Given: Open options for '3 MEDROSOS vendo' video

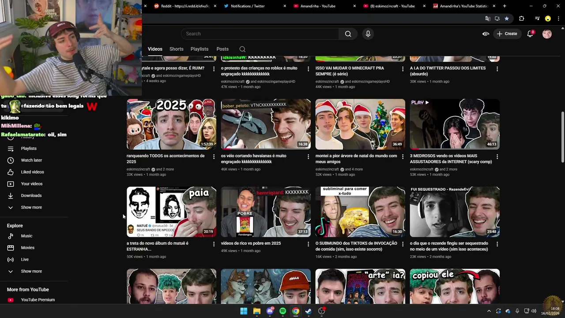Looking at the screenshot, I should tap(497, 157).
